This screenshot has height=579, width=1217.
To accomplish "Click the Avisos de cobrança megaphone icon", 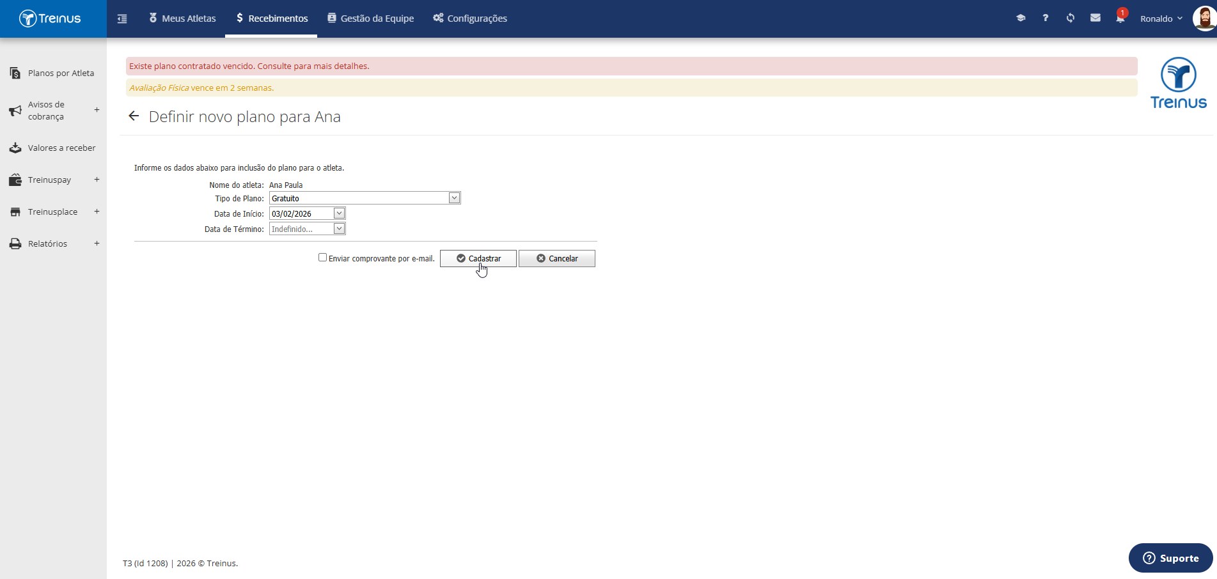I will (15, 111).
